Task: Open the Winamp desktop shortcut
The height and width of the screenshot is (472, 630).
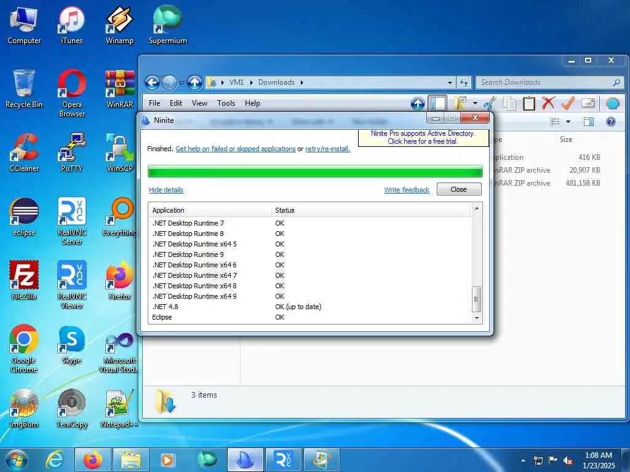Action: click(119, 25)
